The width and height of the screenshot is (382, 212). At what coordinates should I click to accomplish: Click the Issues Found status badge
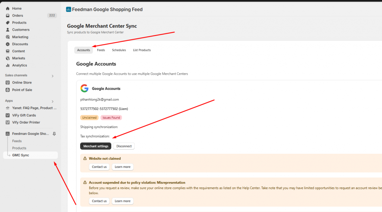coord(111,118)
